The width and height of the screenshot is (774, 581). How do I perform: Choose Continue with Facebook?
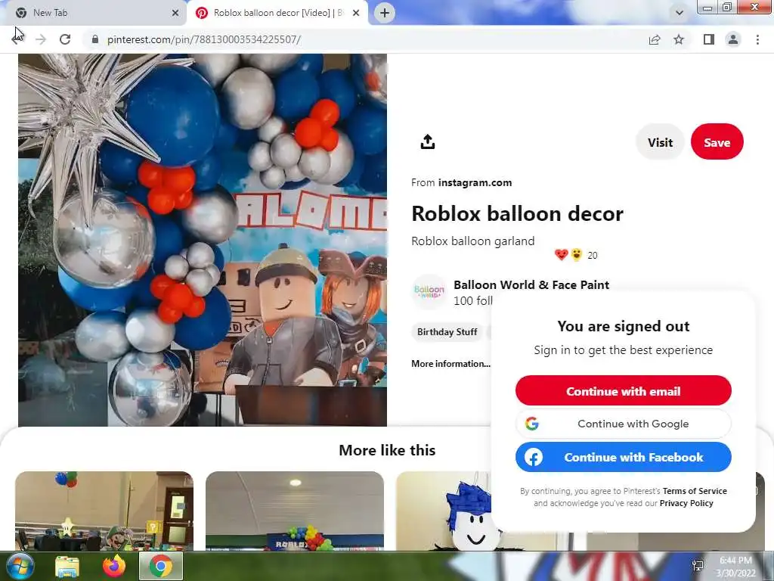[623, 457]
